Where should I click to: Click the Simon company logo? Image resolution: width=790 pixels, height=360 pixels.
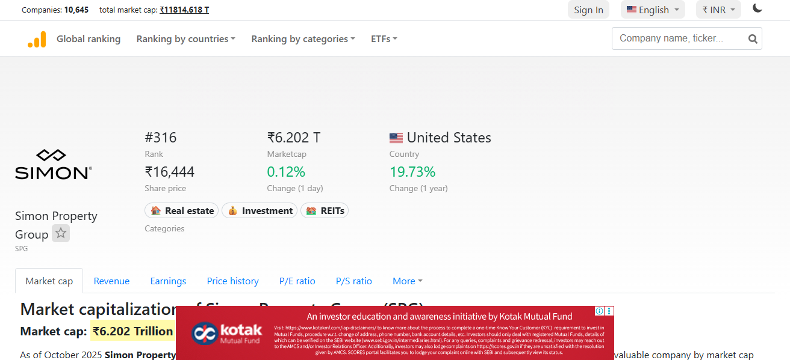tap(53, 164)
